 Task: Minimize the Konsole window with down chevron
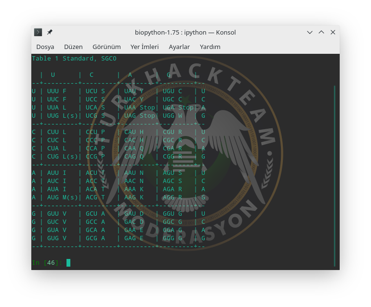[x=310, y=32]
